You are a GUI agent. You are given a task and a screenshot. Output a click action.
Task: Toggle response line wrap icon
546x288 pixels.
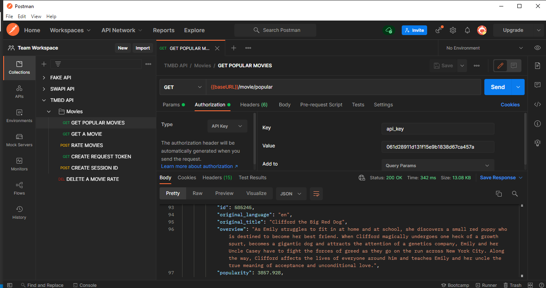316,194
